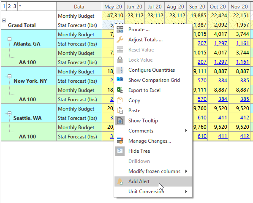Click the Grand Total row label
This screenshot has width=253, height=203.
[22, 25]
